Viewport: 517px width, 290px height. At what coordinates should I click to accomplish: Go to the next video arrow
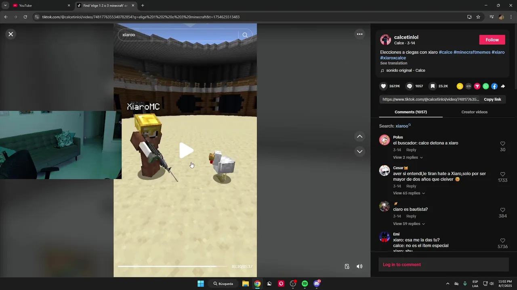point(359,151)
